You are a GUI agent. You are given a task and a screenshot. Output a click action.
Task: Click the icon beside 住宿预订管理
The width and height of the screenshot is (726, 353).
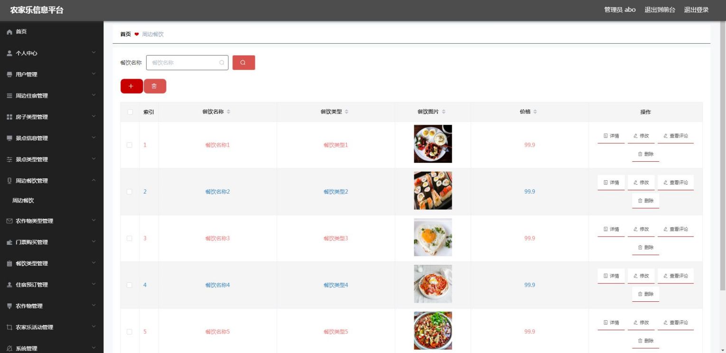click(x=9, y=285)
